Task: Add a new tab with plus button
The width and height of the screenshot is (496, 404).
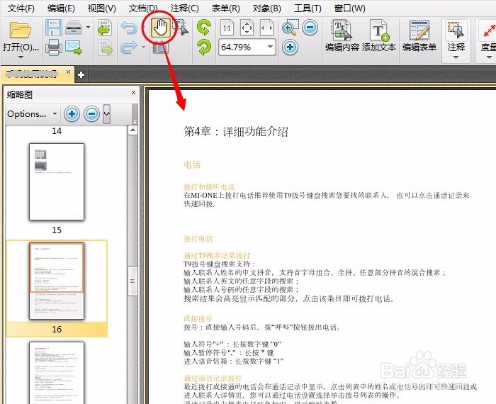Action: [81, 74]
